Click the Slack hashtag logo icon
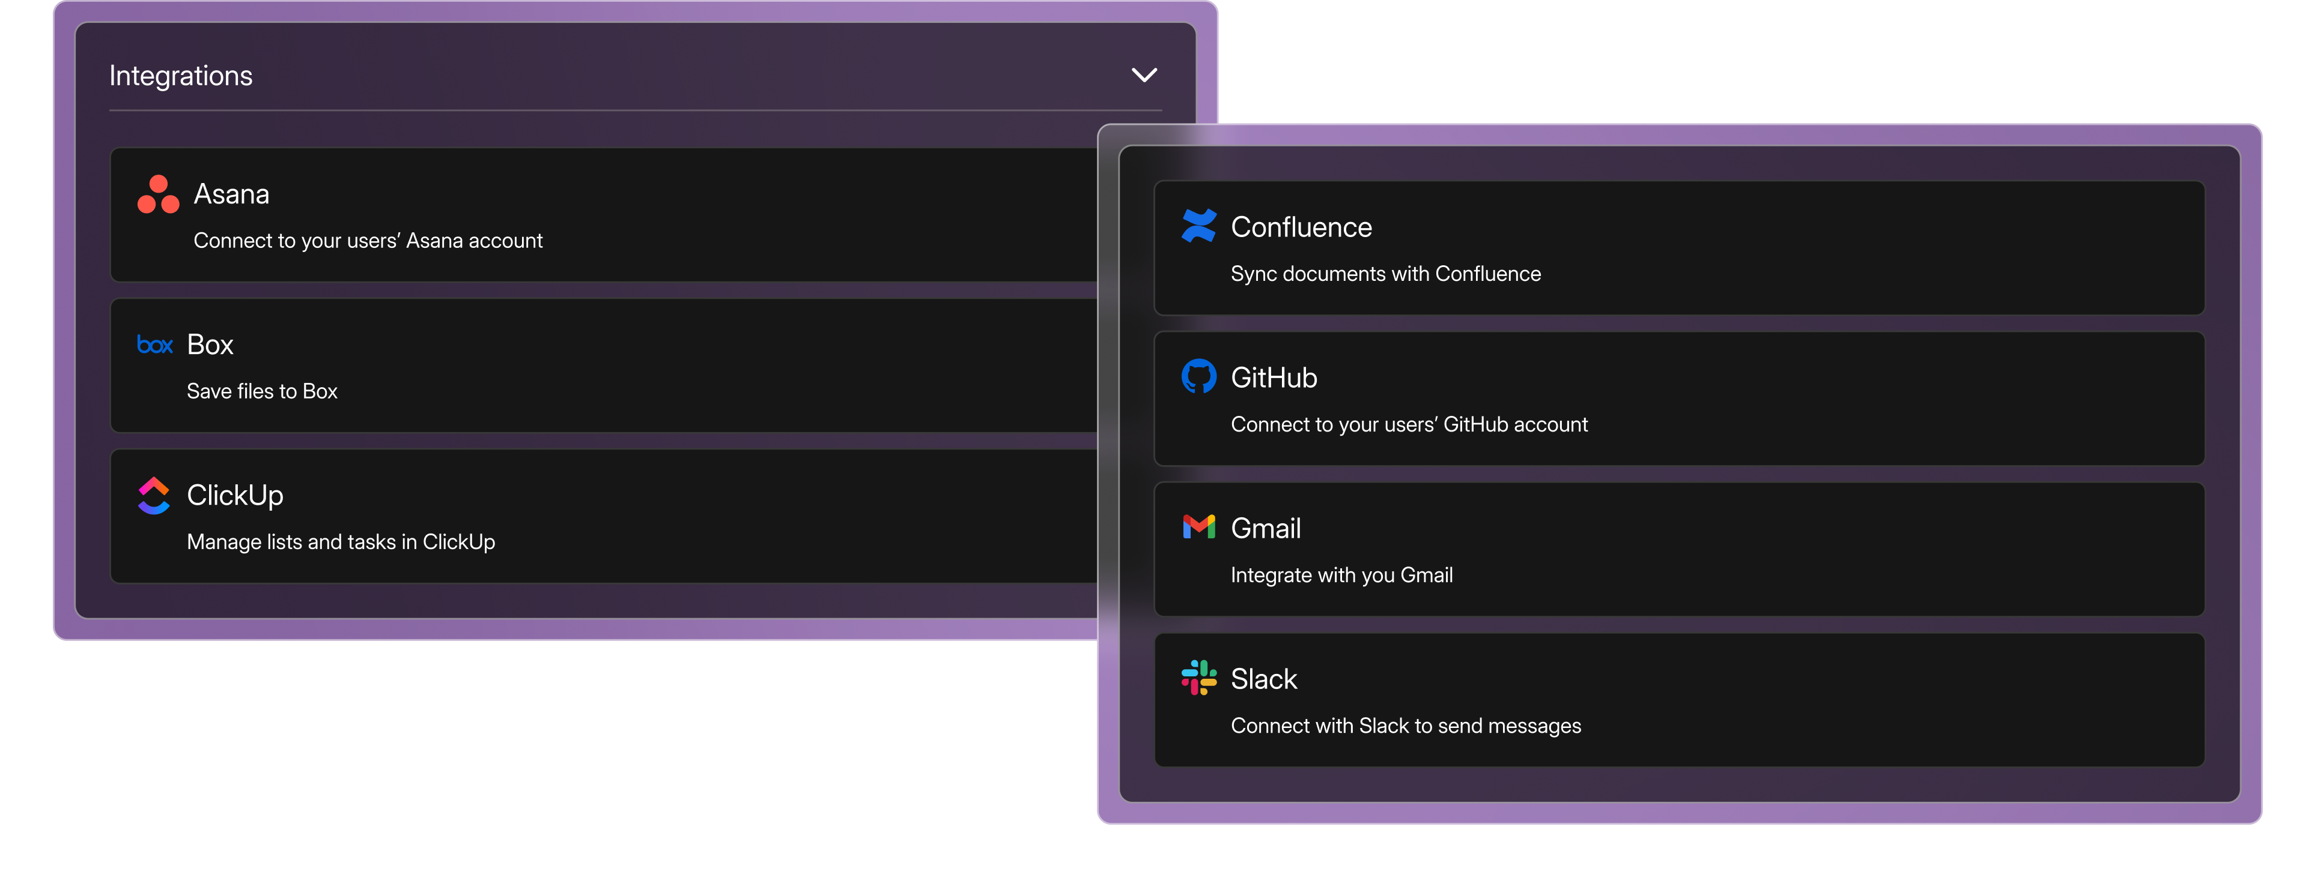 [x=1198, y=678]
